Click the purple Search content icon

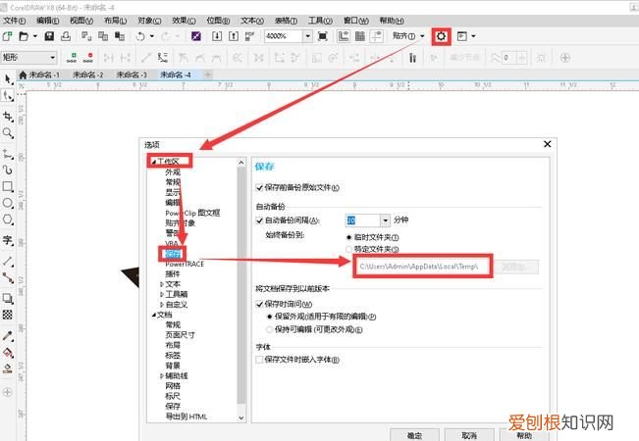196,36
